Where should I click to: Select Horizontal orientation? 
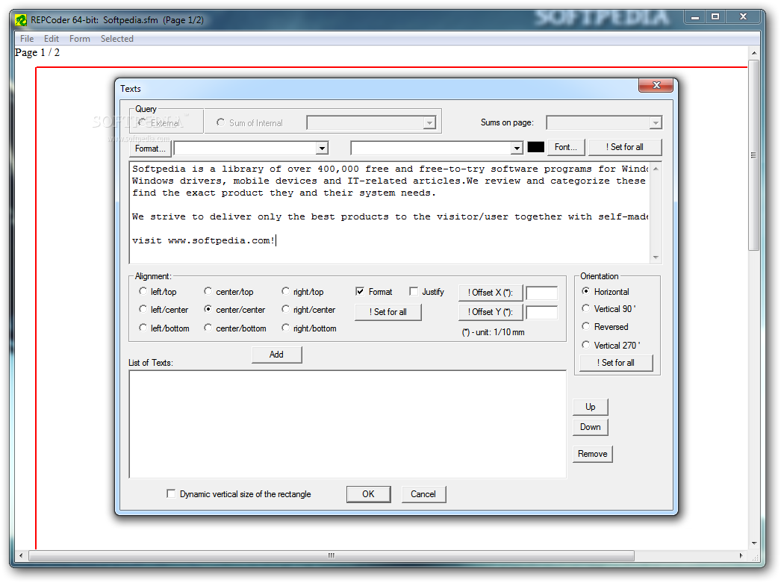pos(585,291)
